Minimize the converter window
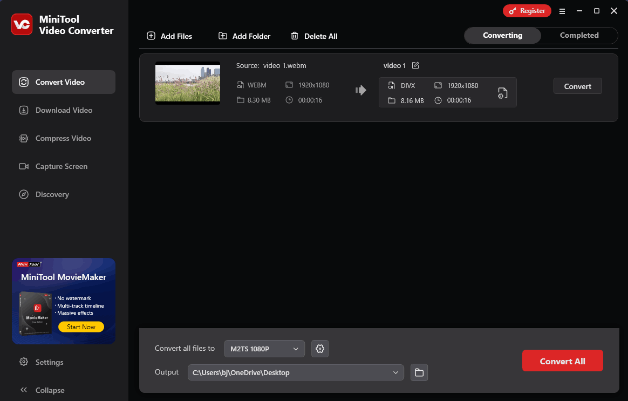 pos(579,11)
